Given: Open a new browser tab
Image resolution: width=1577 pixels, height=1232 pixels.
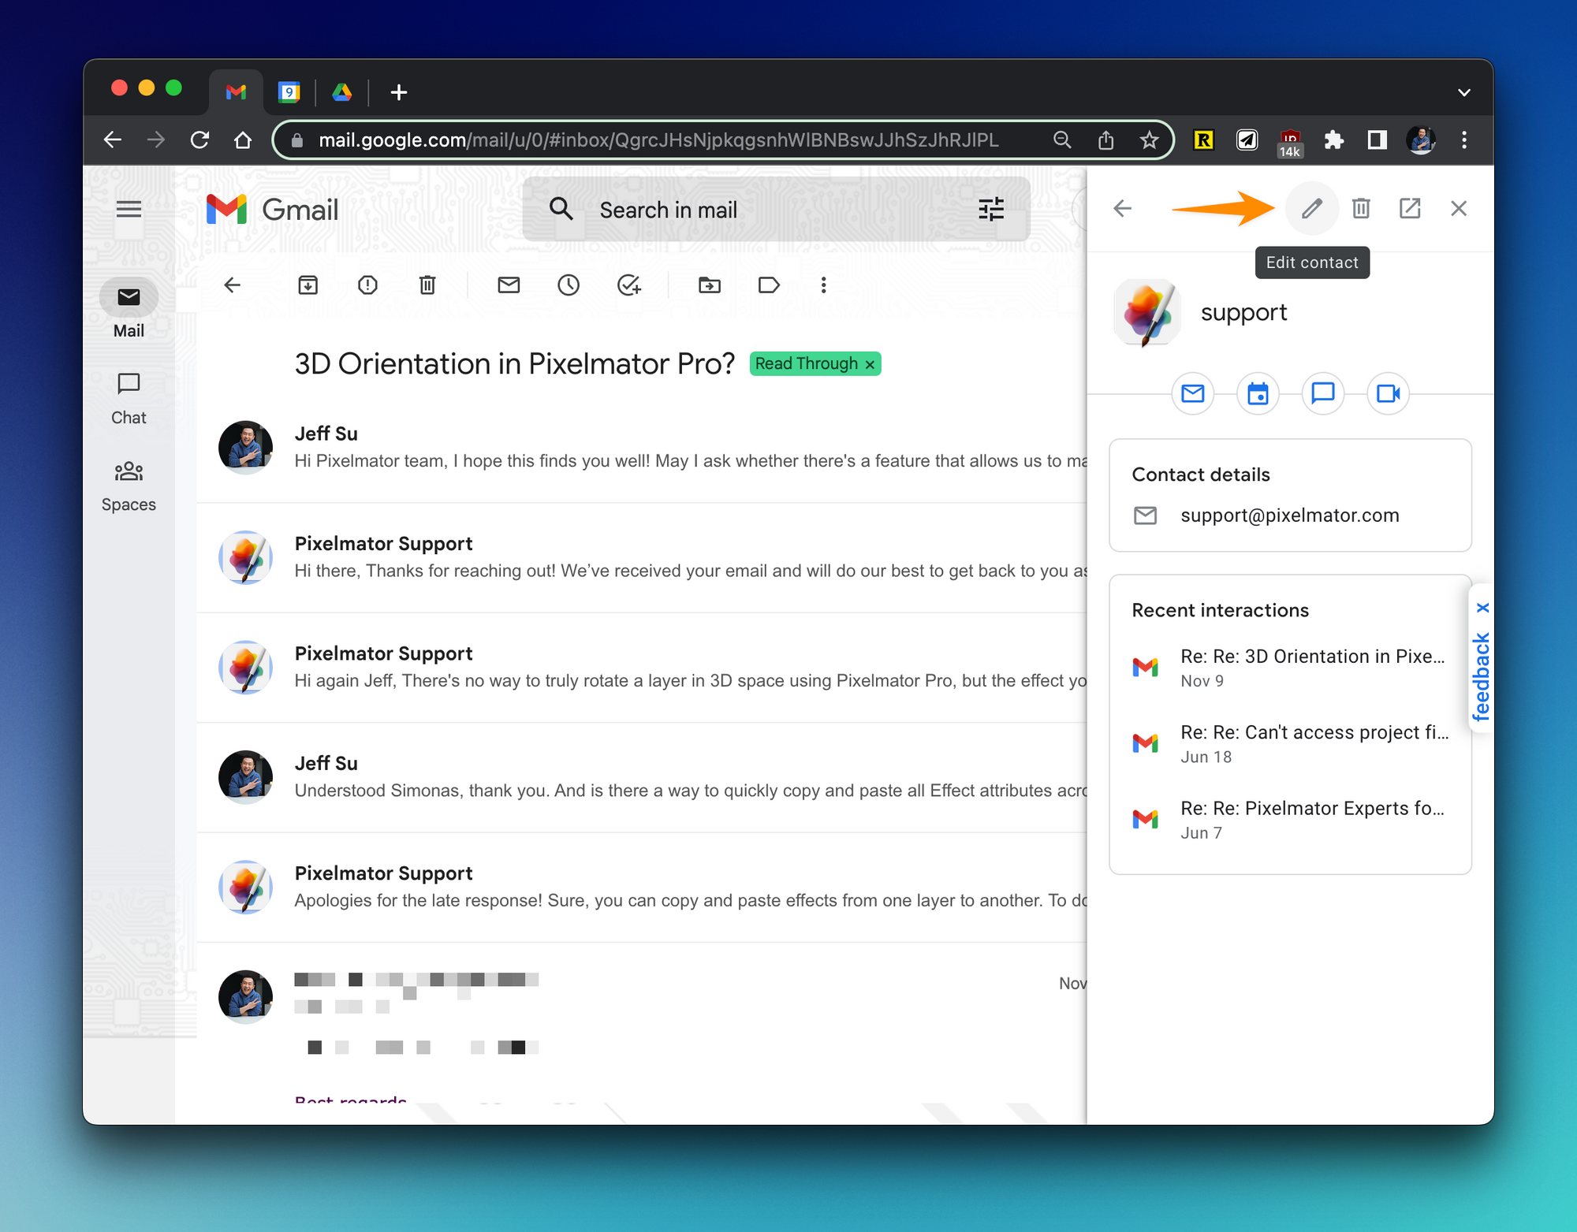Looking at the screenshot, I should click(x=399, y=92).
